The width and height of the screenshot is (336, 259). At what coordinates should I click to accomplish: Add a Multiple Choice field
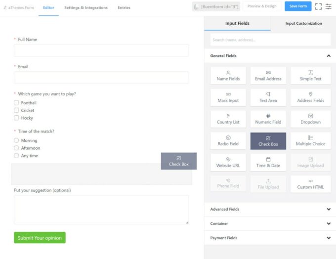[x=310, y=141]
